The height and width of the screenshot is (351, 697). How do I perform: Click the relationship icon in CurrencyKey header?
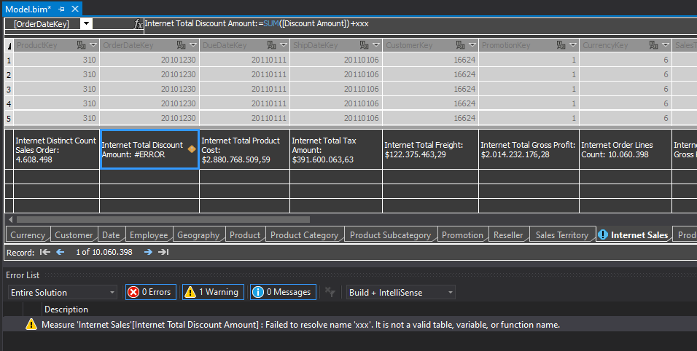(x=653, y=45)
